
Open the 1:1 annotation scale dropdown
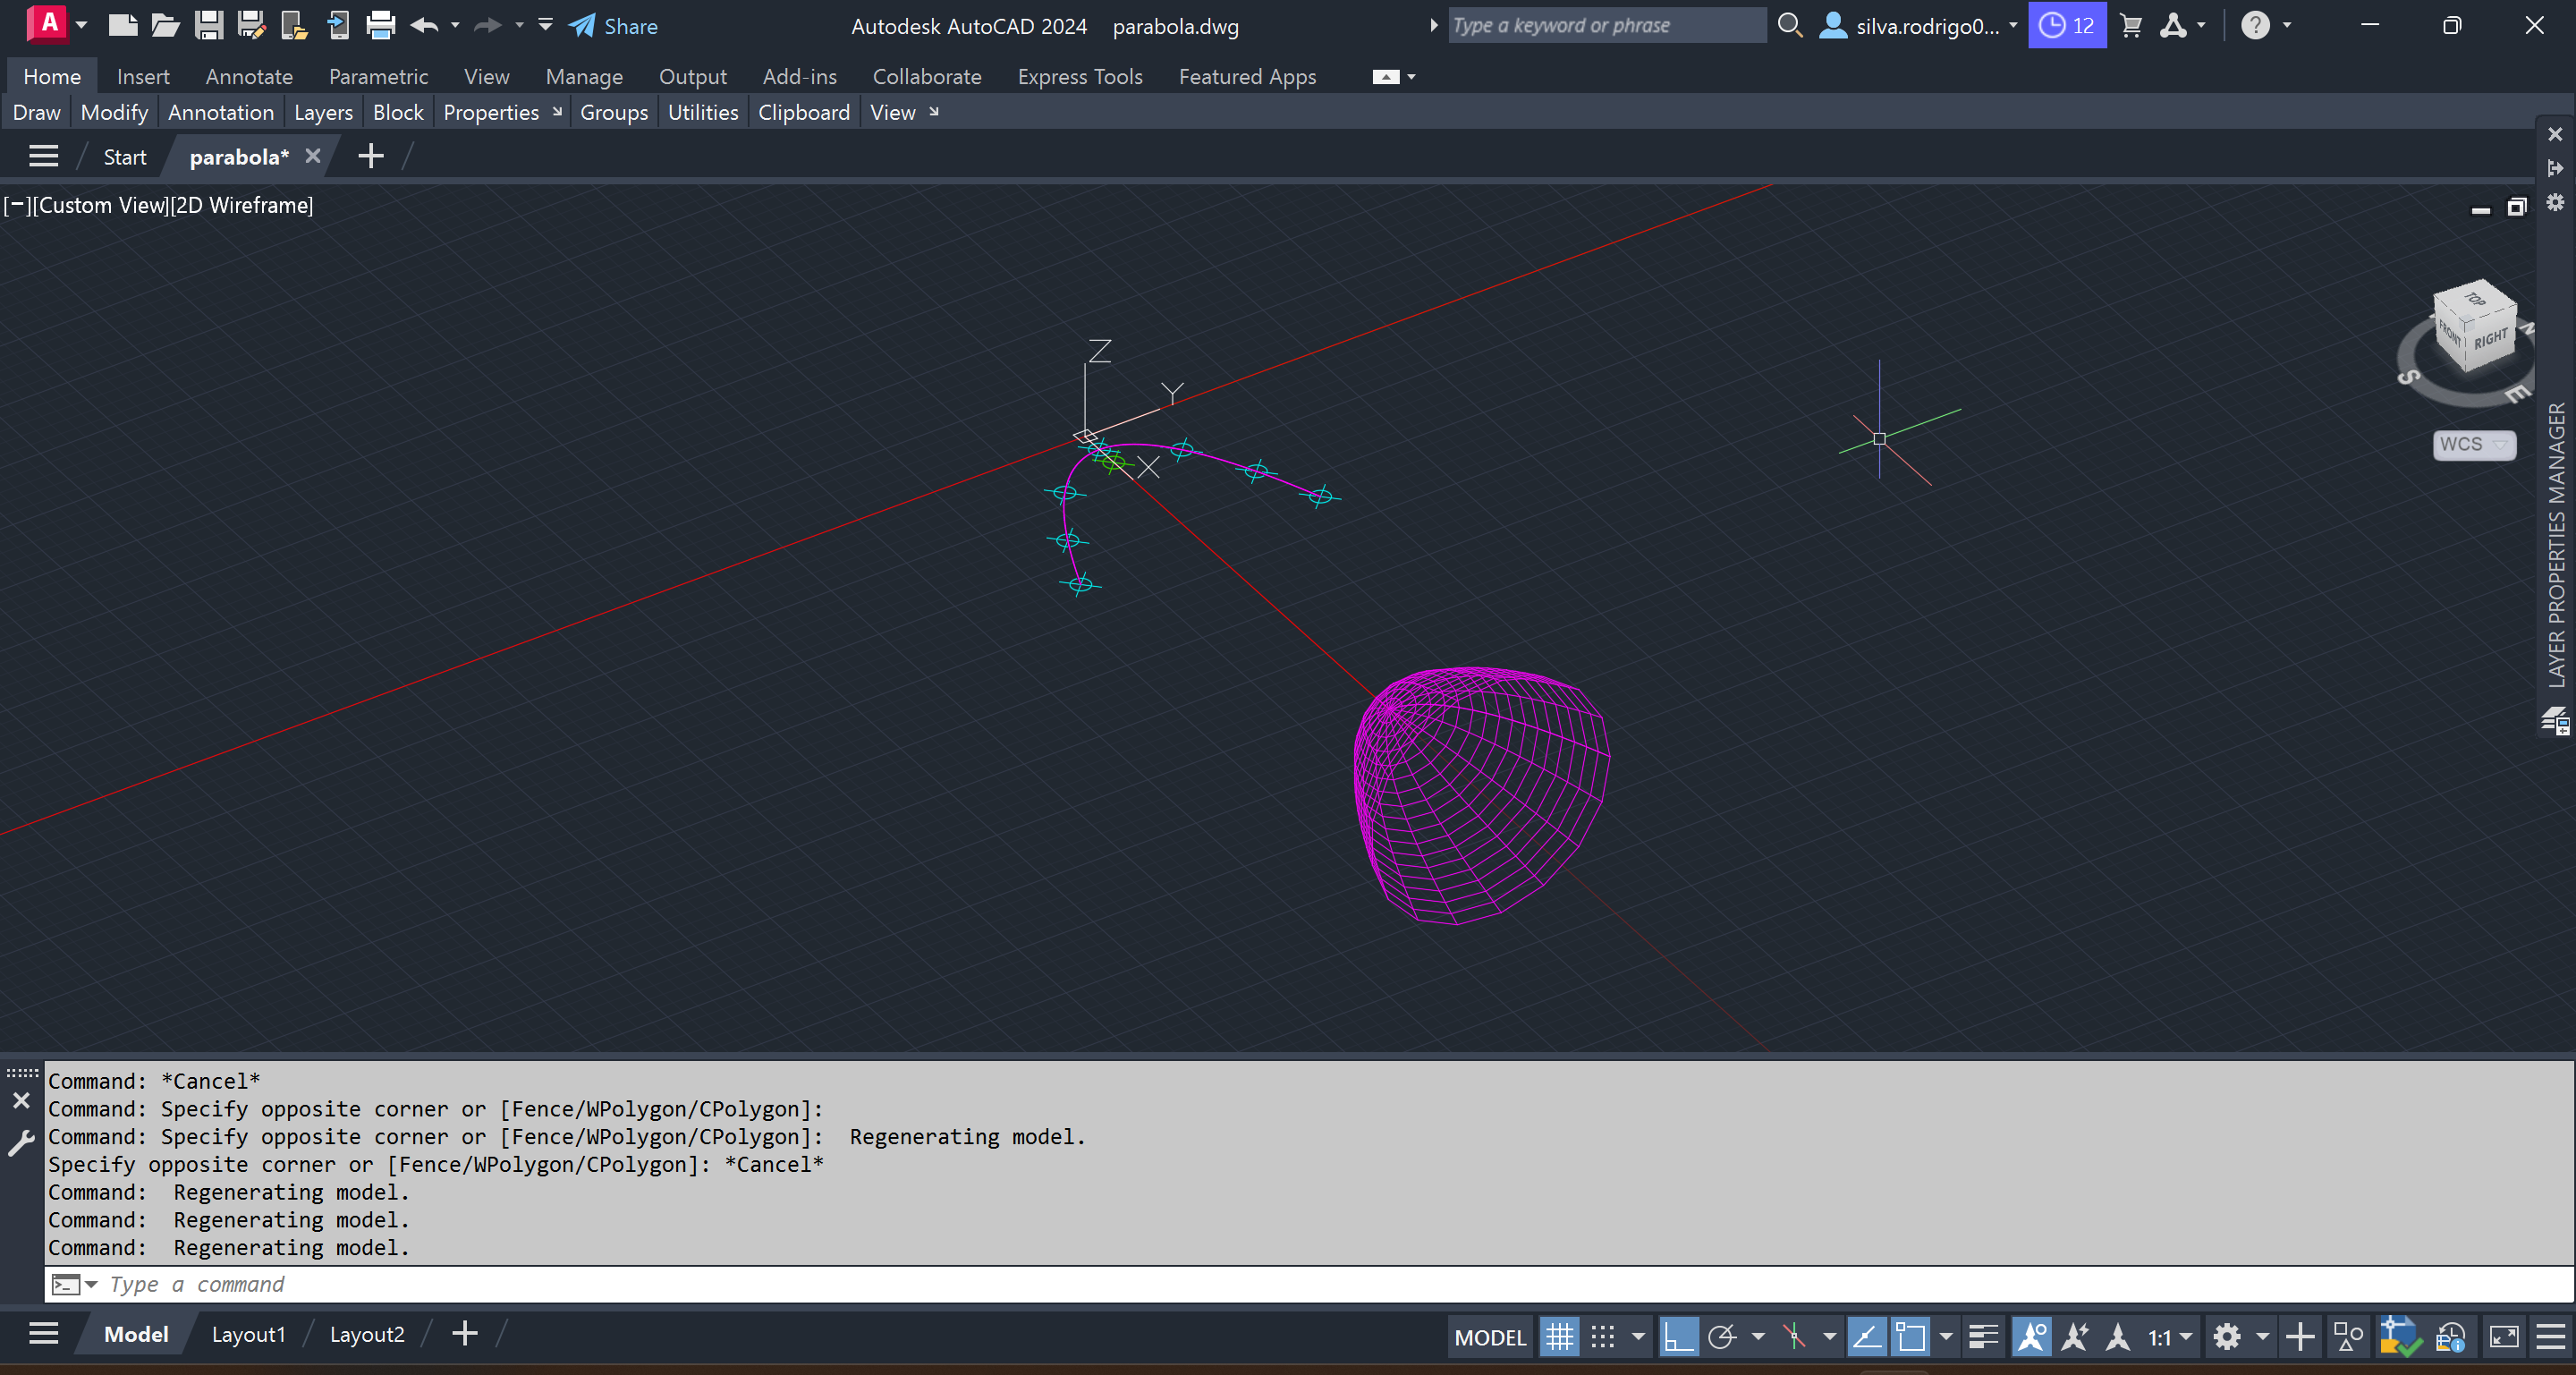2170,1337
